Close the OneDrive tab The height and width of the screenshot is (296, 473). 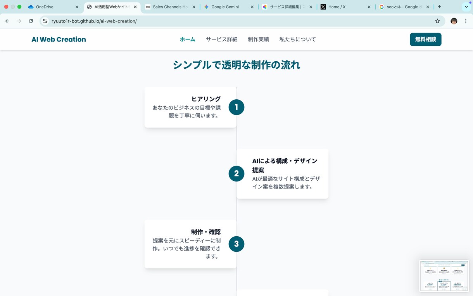point(77,7)
